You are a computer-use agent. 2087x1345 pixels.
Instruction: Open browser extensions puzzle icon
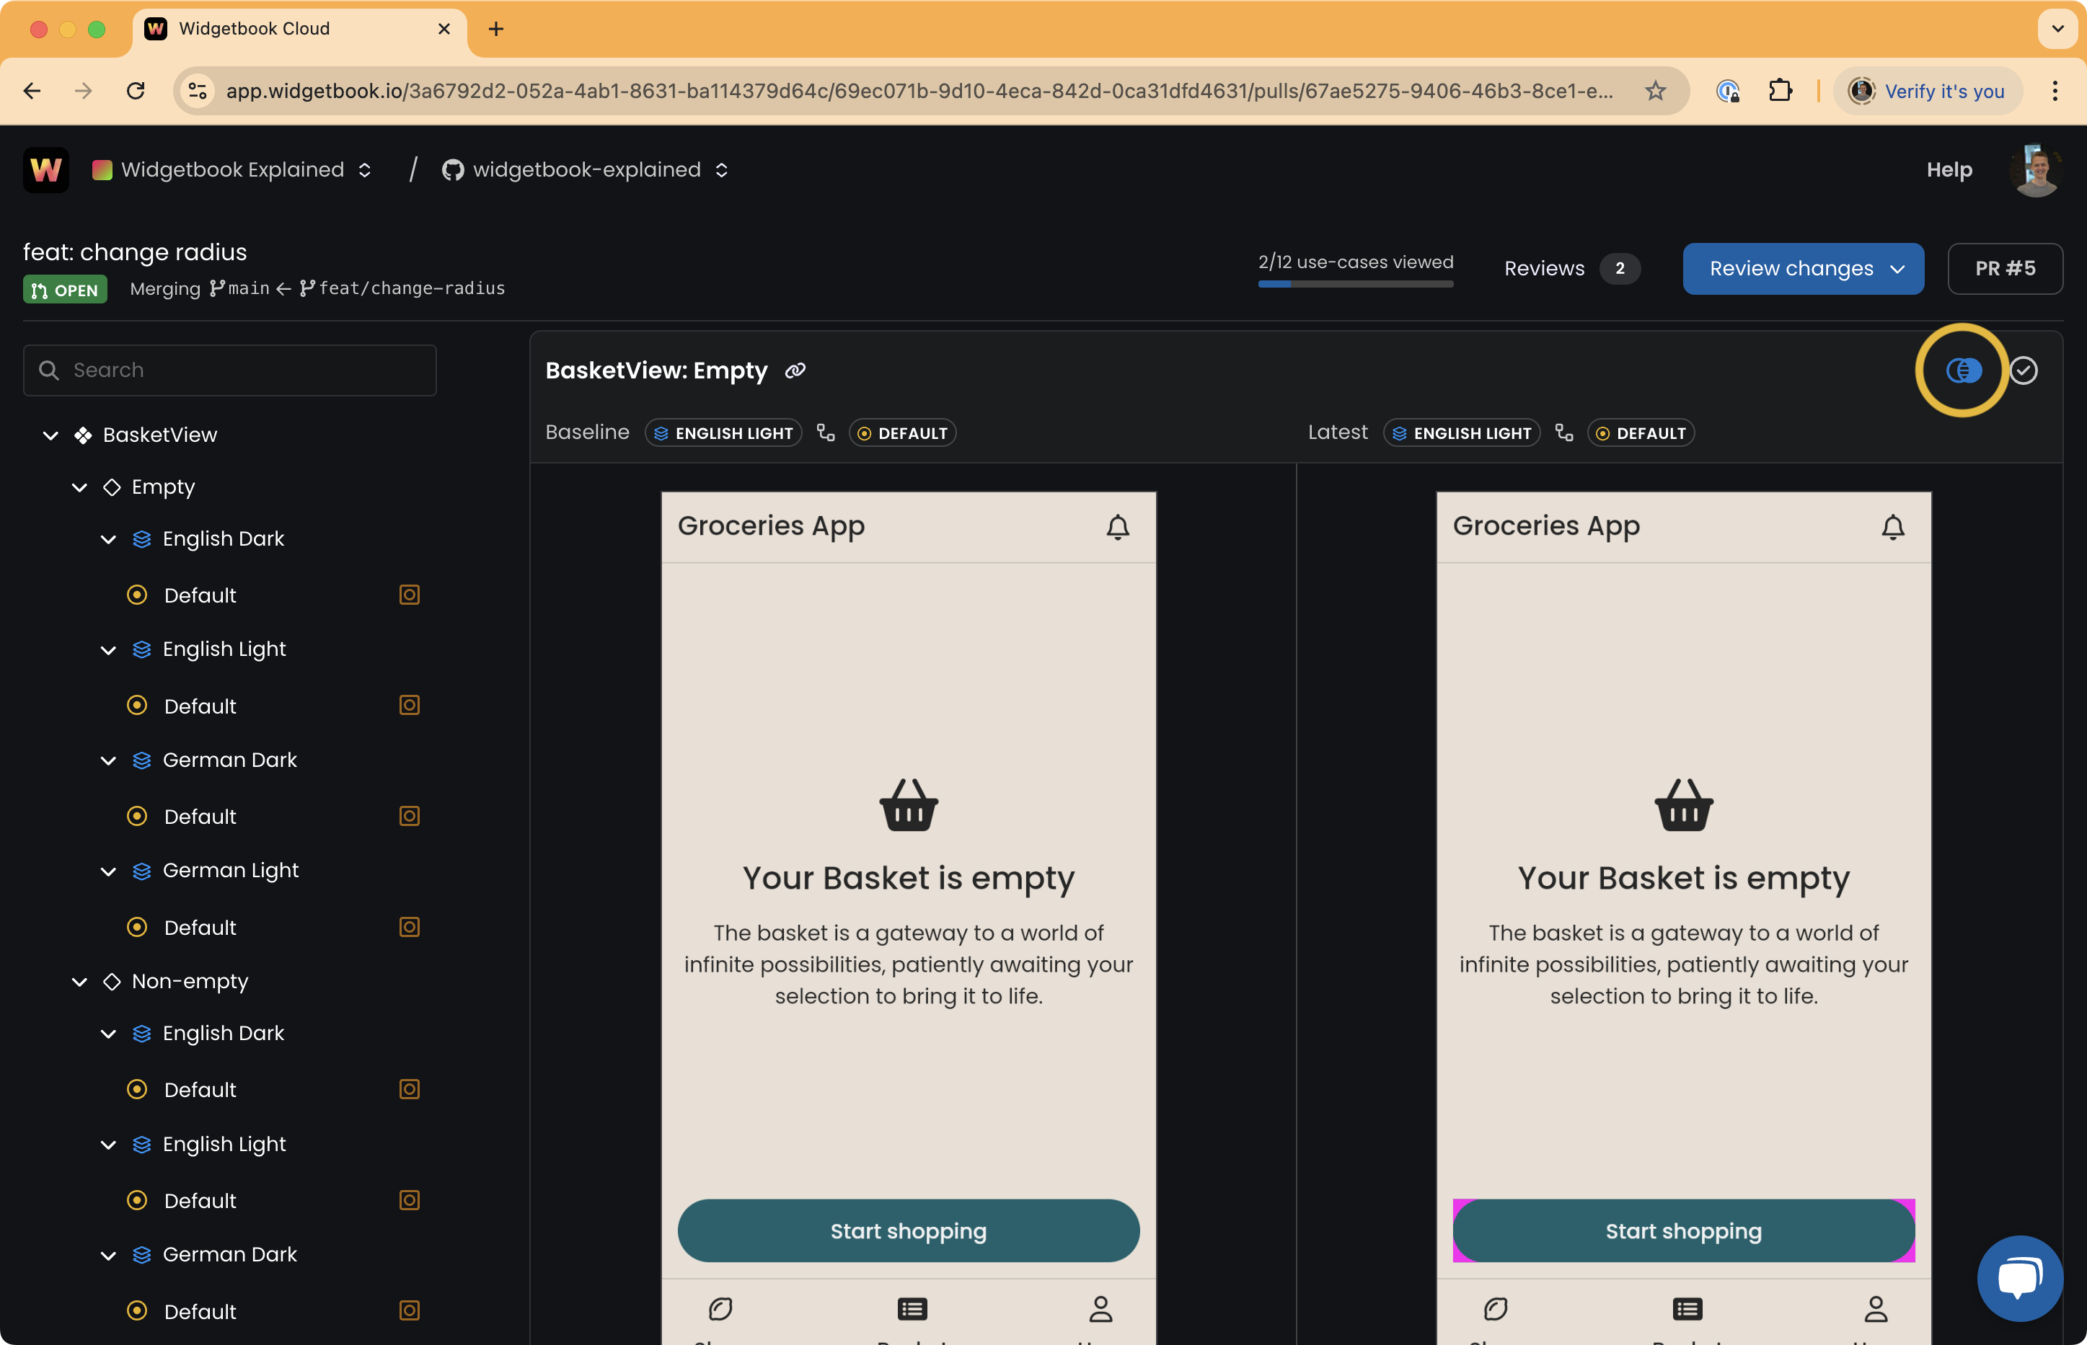point(1780,91)
